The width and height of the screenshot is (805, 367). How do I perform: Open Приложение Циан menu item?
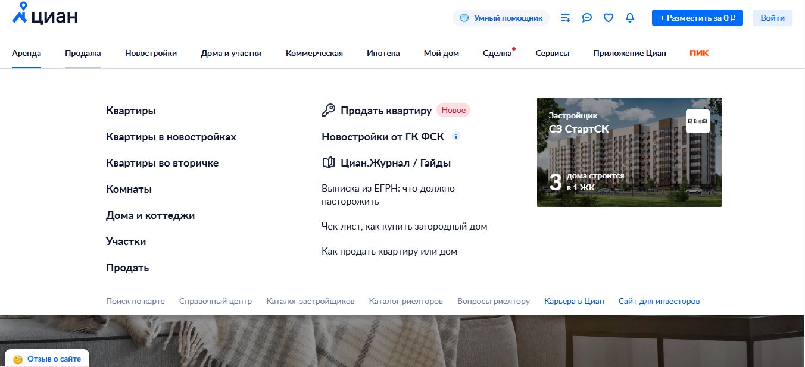pyautogui.click(x=629, y=53)
